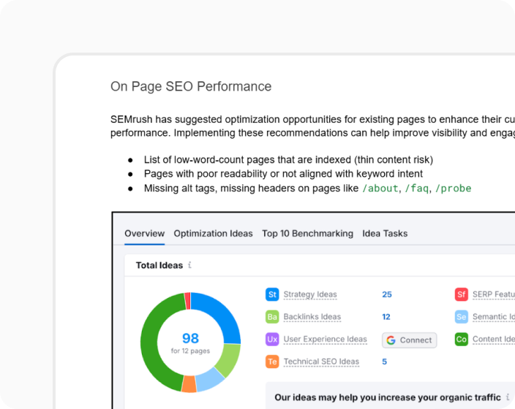This screenshot has height=409, width=515.
Task: Open the Semantic Ideas link
Action: pyautogui.click(x=494, y=317)
